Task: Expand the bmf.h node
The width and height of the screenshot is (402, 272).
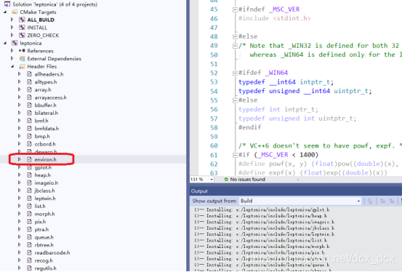Action: click(x=19, y=120)
